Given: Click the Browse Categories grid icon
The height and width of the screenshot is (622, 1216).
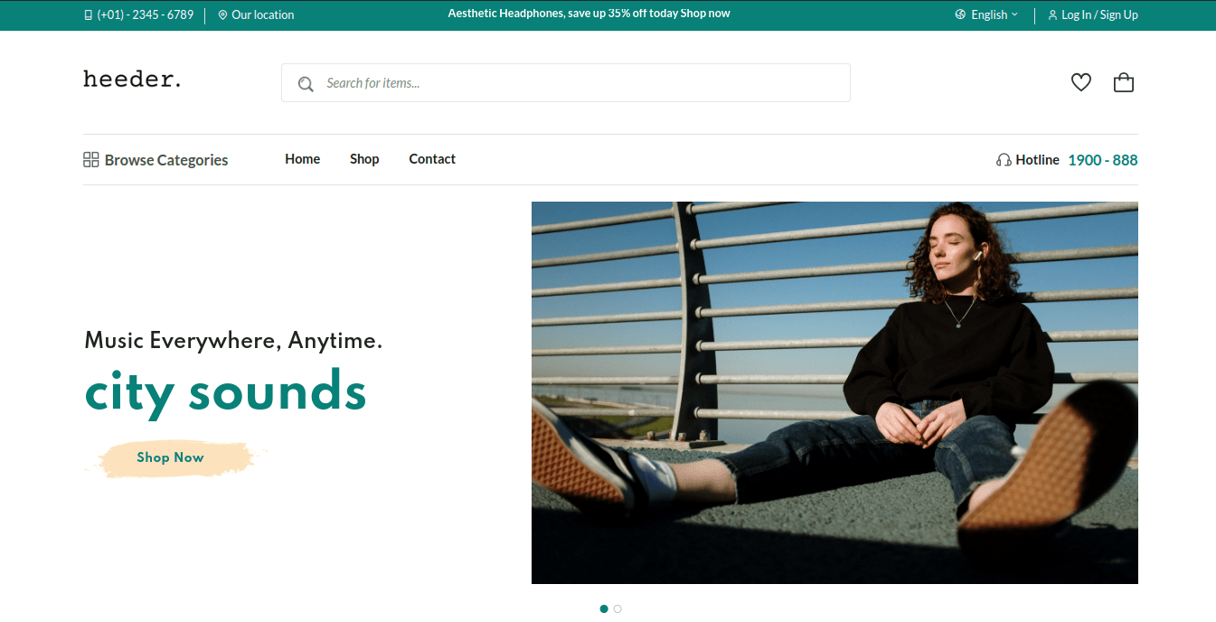Looking at the screenshot, I should click(x=90, y=160).
